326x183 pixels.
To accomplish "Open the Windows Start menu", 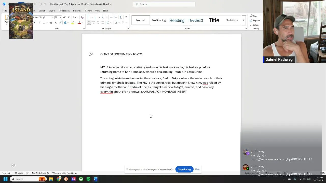I will coord(5,179).
